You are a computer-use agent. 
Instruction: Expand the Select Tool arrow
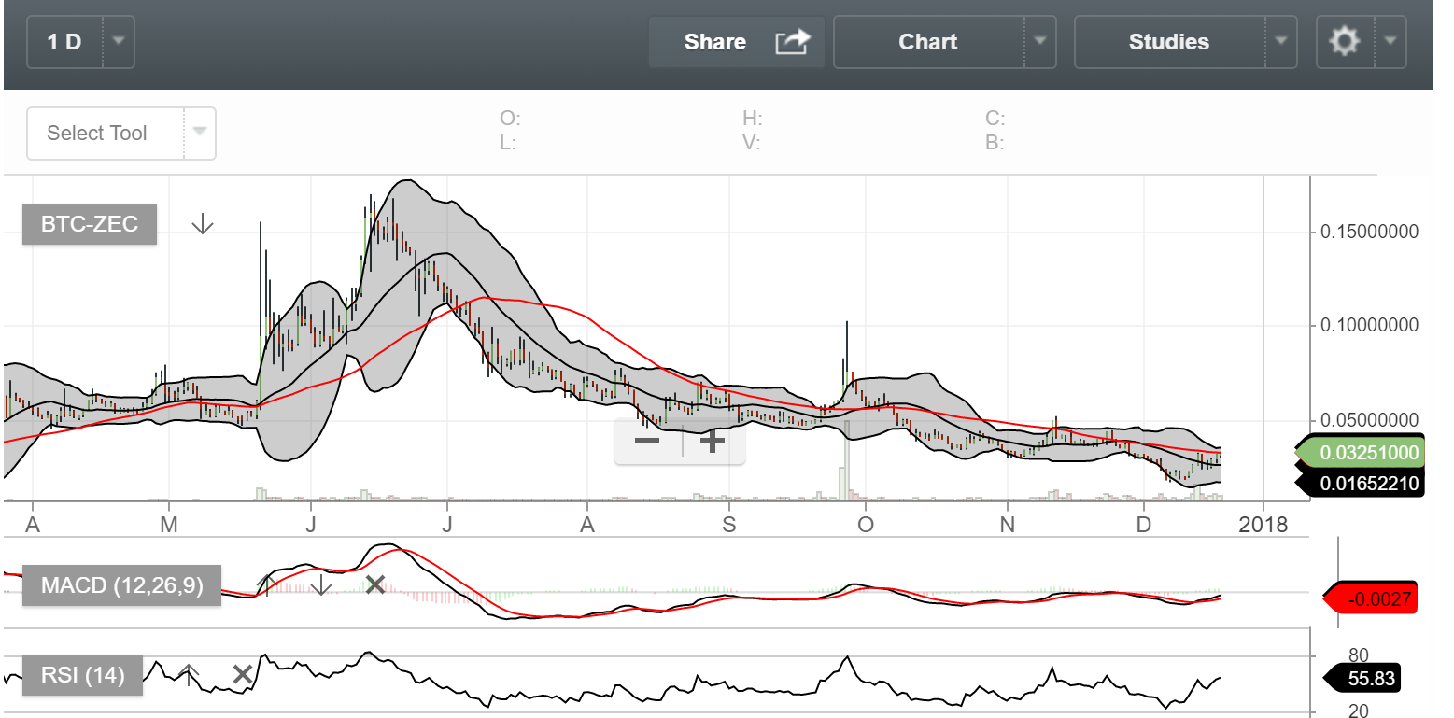click(x=199, y=133)
